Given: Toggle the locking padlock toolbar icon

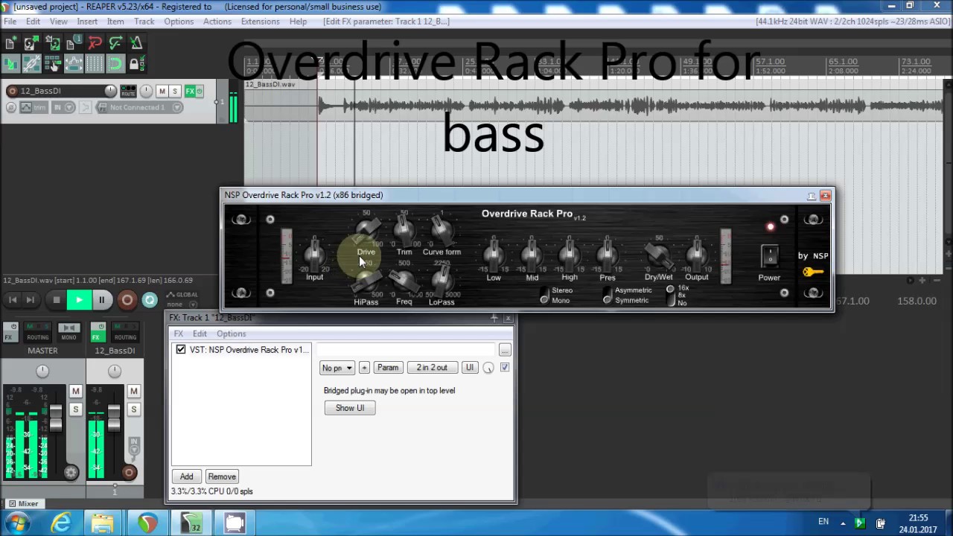Looking at the screenshot, I should [x=135, y=64].
